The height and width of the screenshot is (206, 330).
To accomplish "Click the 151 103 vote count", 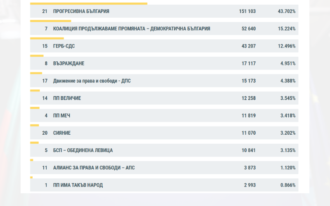I will (x=247, y=12).
